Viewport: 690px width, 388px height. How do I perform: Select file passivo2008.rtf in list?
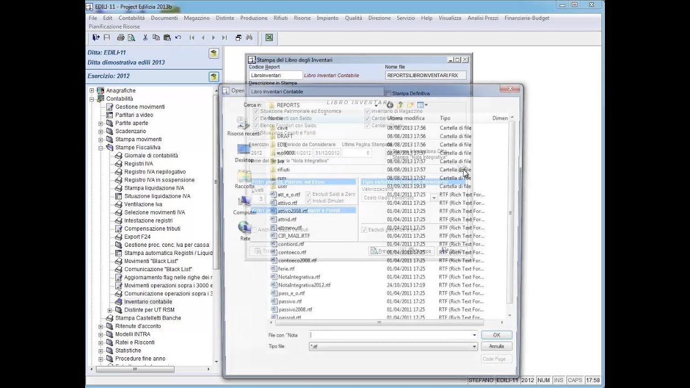(x=295, y=309)
